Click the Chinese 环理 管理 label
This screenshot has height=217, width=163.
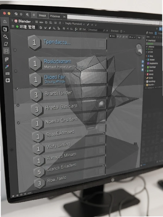tap(27, 27)
